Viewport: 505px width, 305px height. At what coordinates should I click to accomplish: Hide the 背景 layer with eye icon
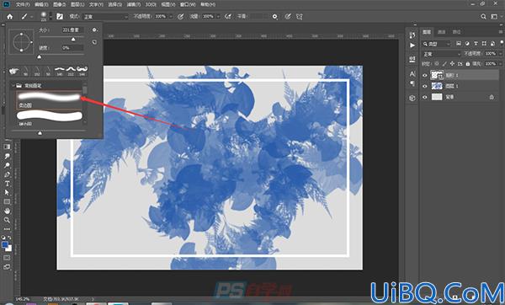click(425, 97)
